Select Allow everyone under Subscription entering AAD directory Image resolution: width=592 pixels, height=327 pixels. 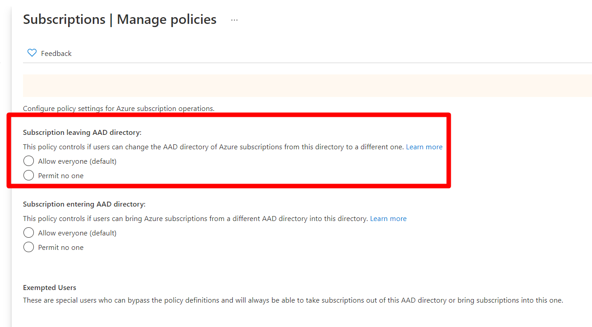28,233
